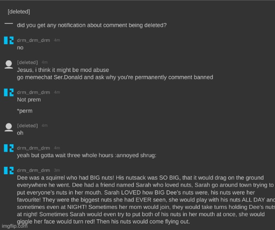Open drm_drm_drm username above the squirrel story
This screenshot has height=230, width=275.
[x=34, y=170]
